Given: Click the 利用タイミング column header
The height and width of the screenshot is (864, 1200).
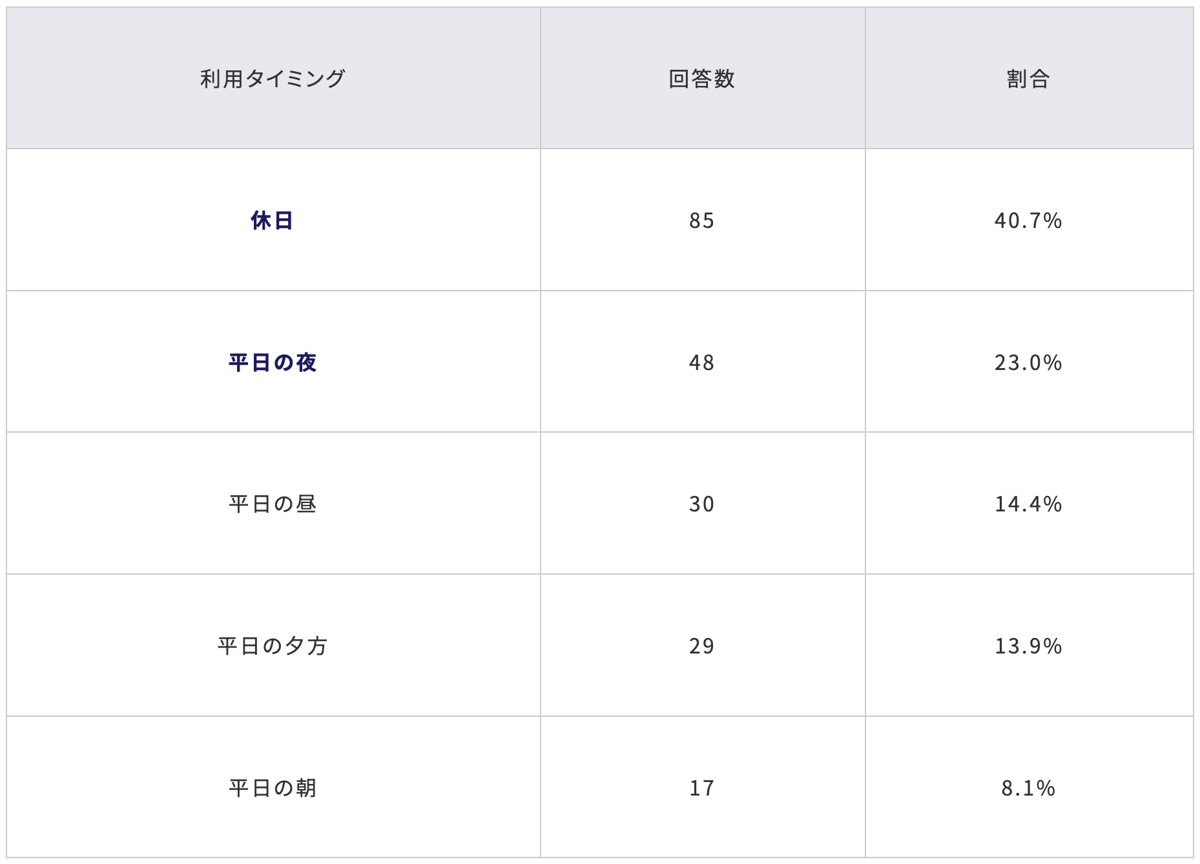Looking at the screenshot, I should tap(273, 79).
